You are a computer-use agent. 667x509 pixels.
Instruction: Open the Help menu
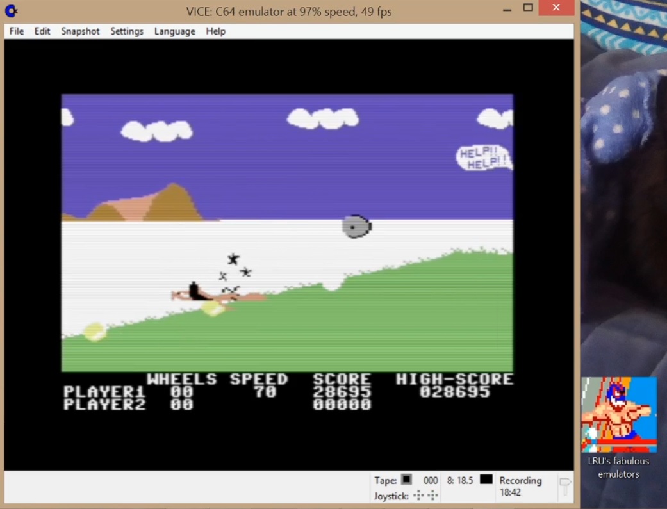[x=215, y=31]
